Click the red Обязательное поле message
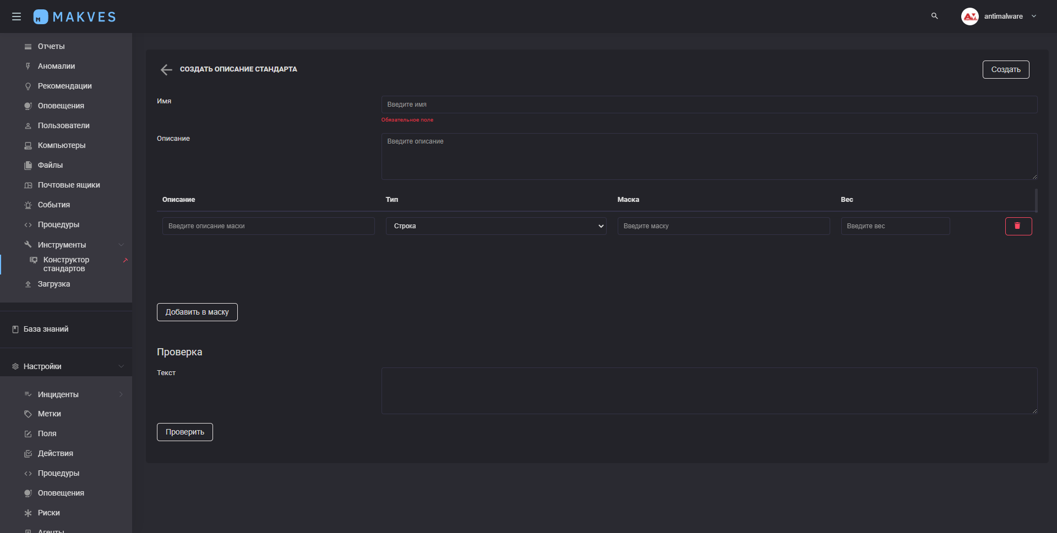Viewport: 1057px width, 533px height. click(407, 120)
